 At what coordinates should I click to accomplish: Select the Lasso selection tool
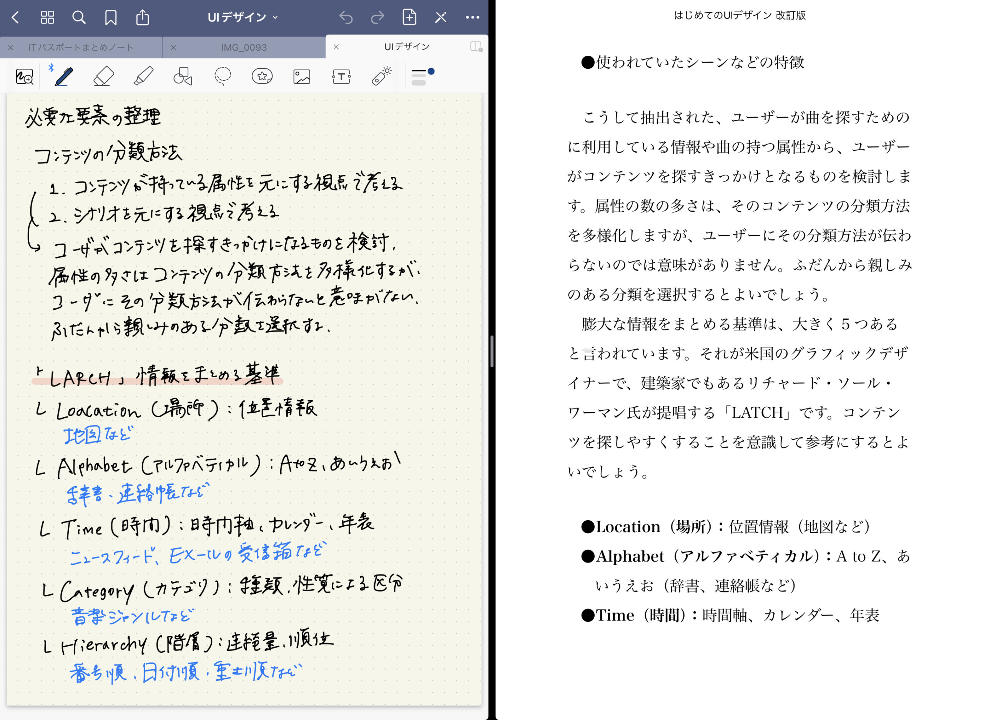(x=222, y=76)
